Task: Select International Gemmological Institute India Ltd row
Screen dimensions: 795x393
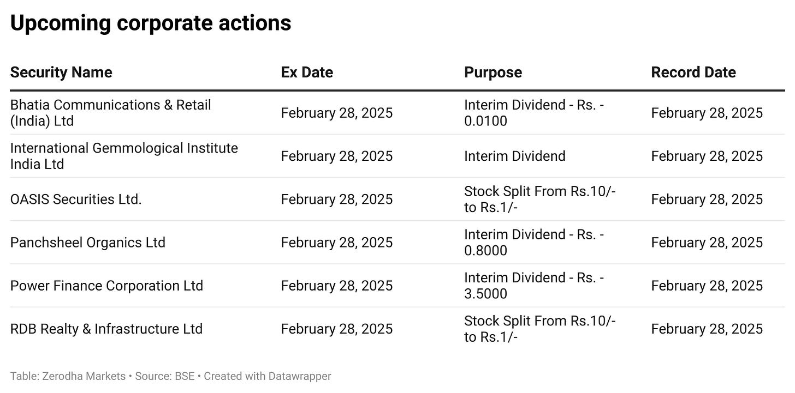Action: (124, 156)
